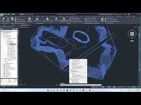Screen dimensions: 141x105
Task: Expand the Структурные линии tree node
Action: coord(7,46)
